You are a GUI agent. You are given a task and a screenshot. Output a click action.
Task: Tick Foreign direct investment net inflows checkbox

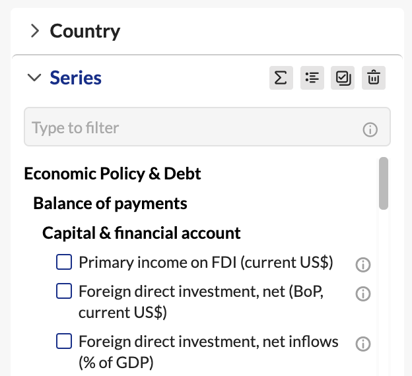pos(64,341)
